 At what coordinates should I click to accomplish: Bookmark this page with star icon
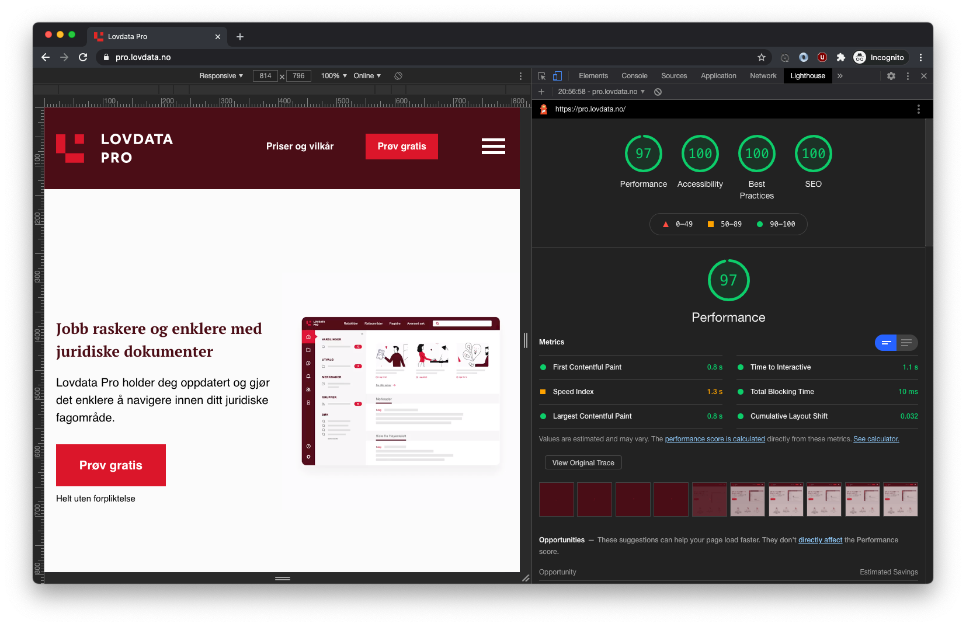(762, 57)
